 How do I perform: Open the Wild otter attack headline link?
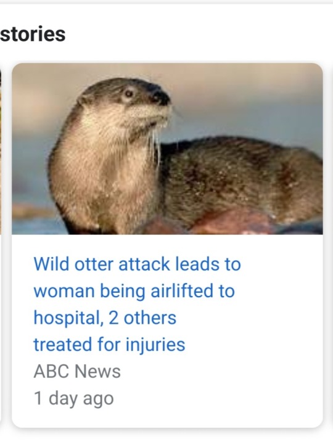(138, 304)
